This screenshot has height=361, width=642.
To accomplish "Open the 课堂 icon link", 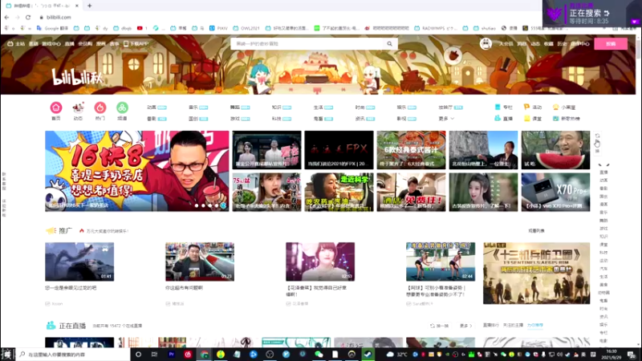I will [x=533, y=119].
